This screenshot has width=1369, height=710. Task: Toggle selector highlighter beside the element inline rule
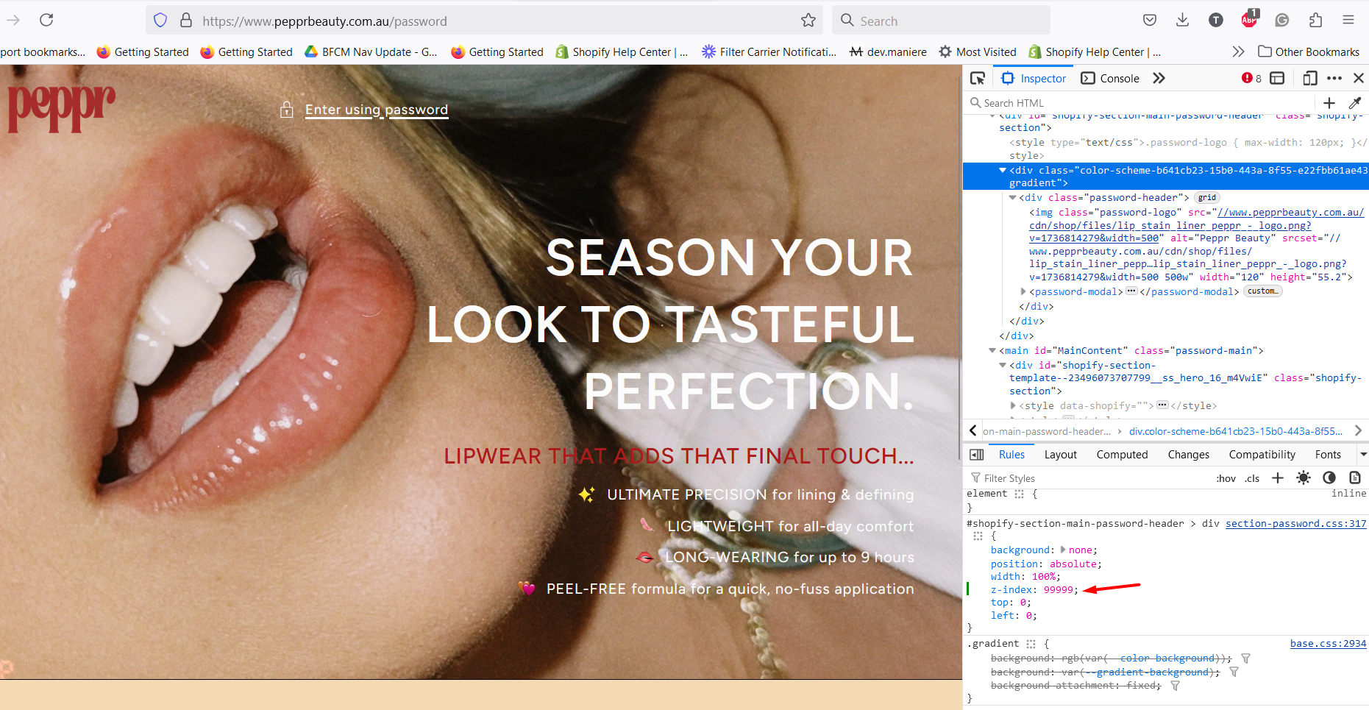(1020, 494)
